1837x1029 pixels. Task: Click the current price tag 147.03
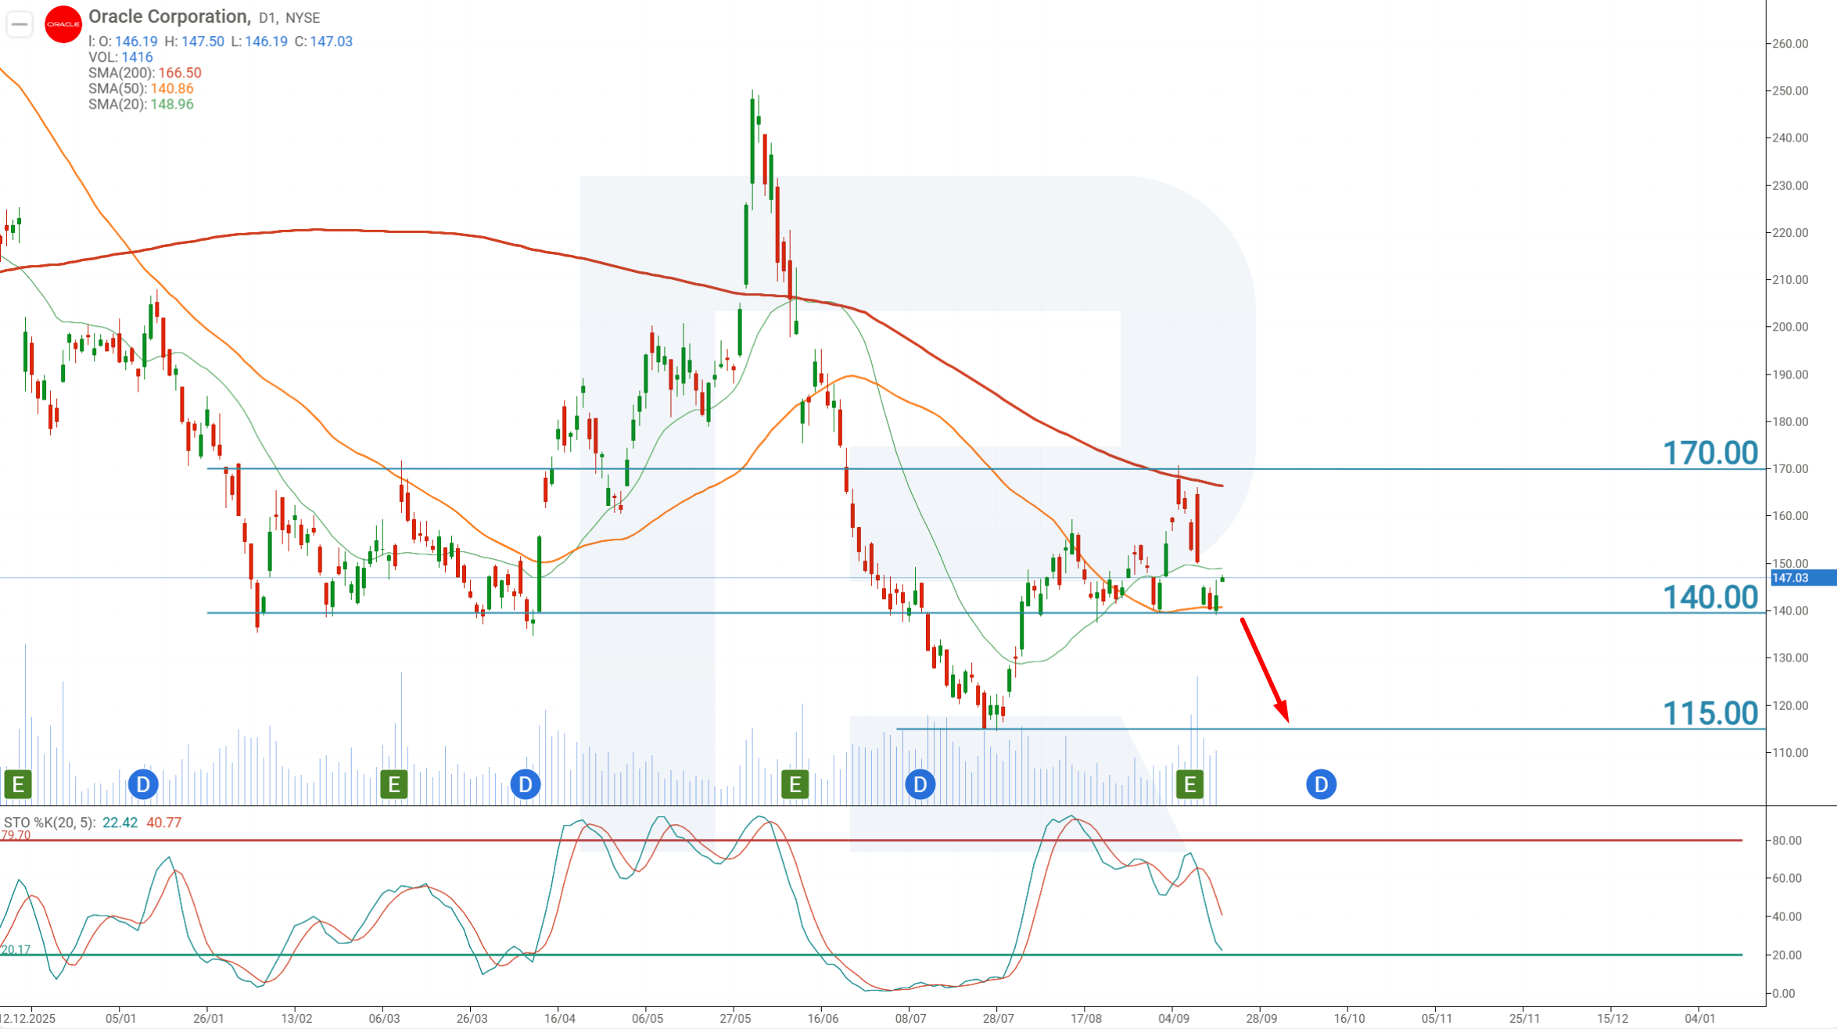(x=1801, y=578)
